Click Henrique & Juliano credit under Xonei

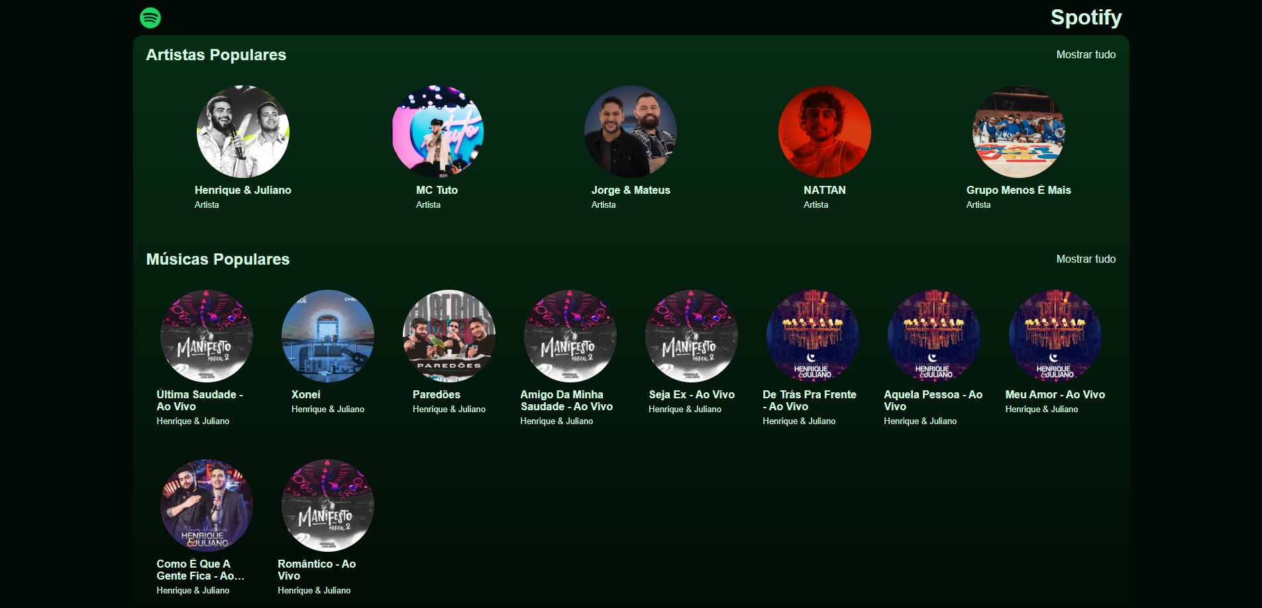coord(328,410)
